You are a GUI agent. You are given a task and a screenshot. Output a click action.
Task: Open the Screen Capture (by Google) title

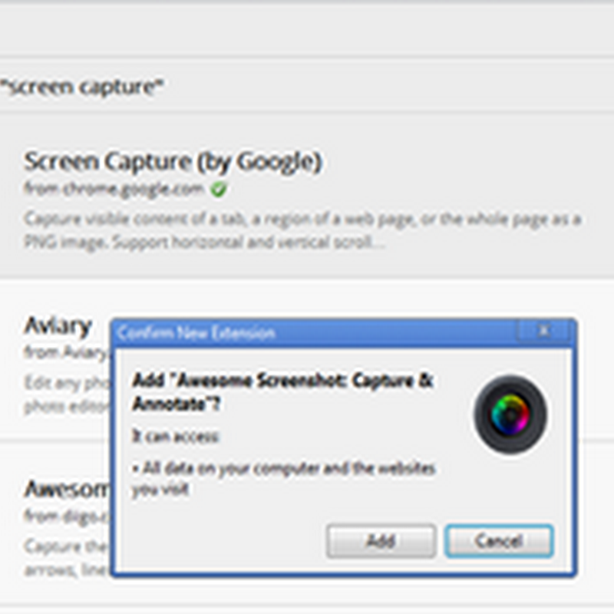point(173,162)
